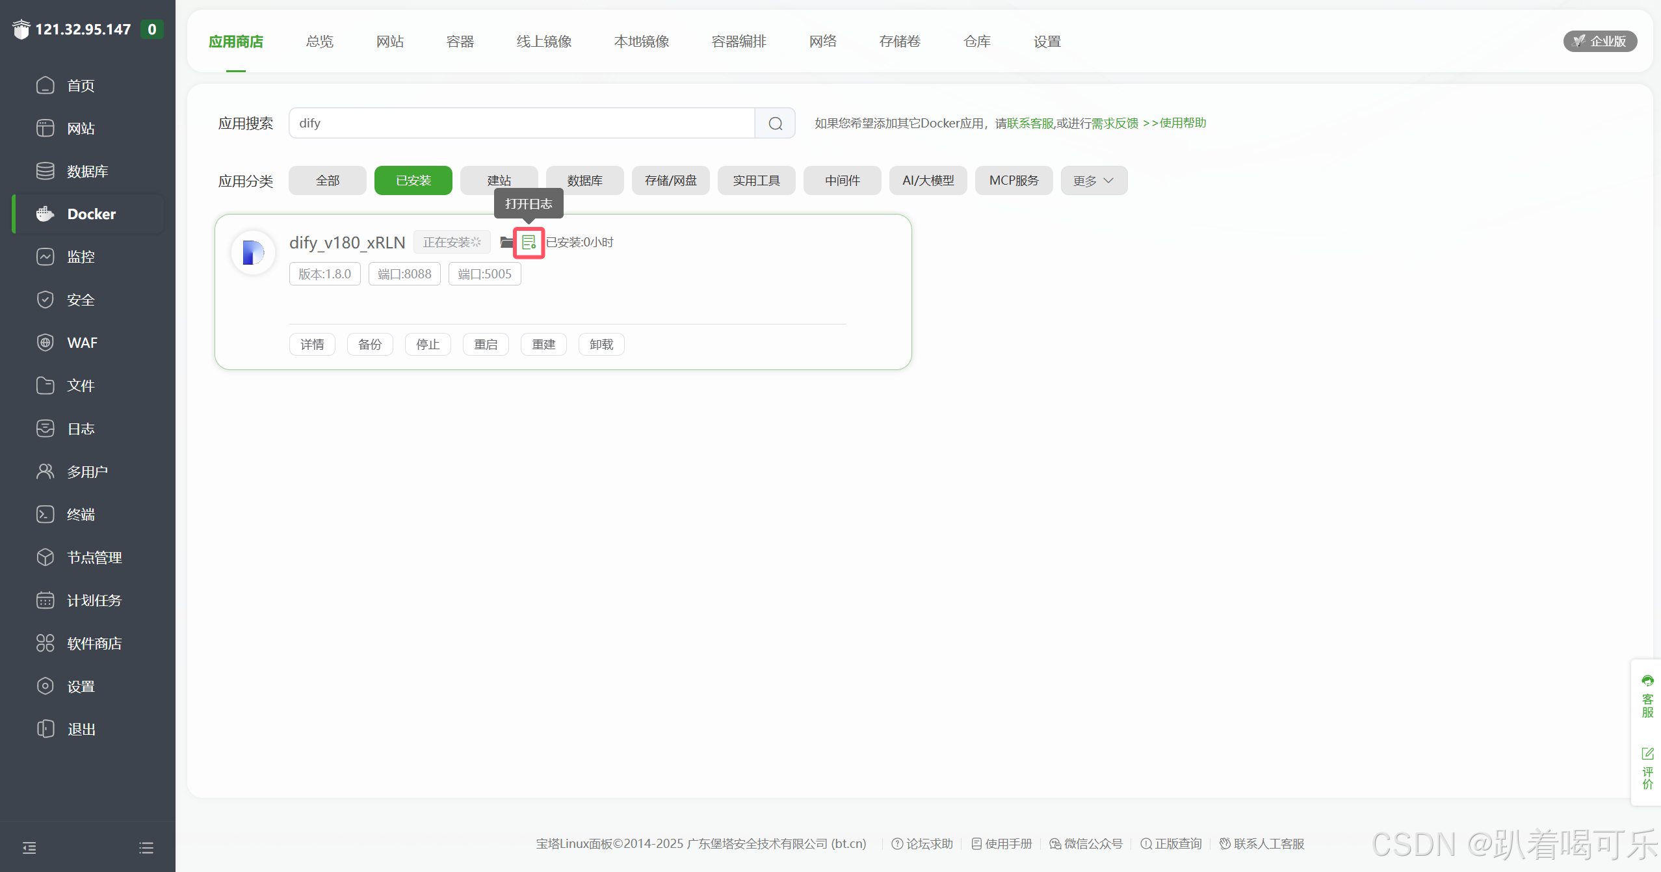Filter apps by MCP服务 category
The width and height of the screenshot is (1661, 872).
point(1014,180)
